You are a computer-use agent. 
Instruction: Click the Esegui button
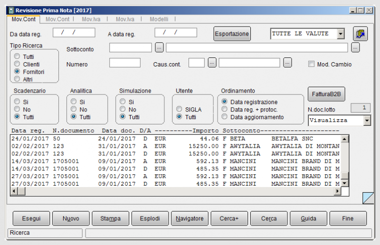pos(31,218)
